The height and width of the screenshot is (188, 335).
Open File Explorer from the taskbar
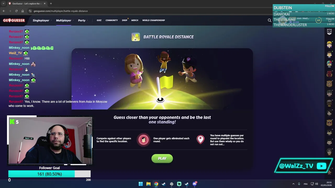[x=148, y=184]
